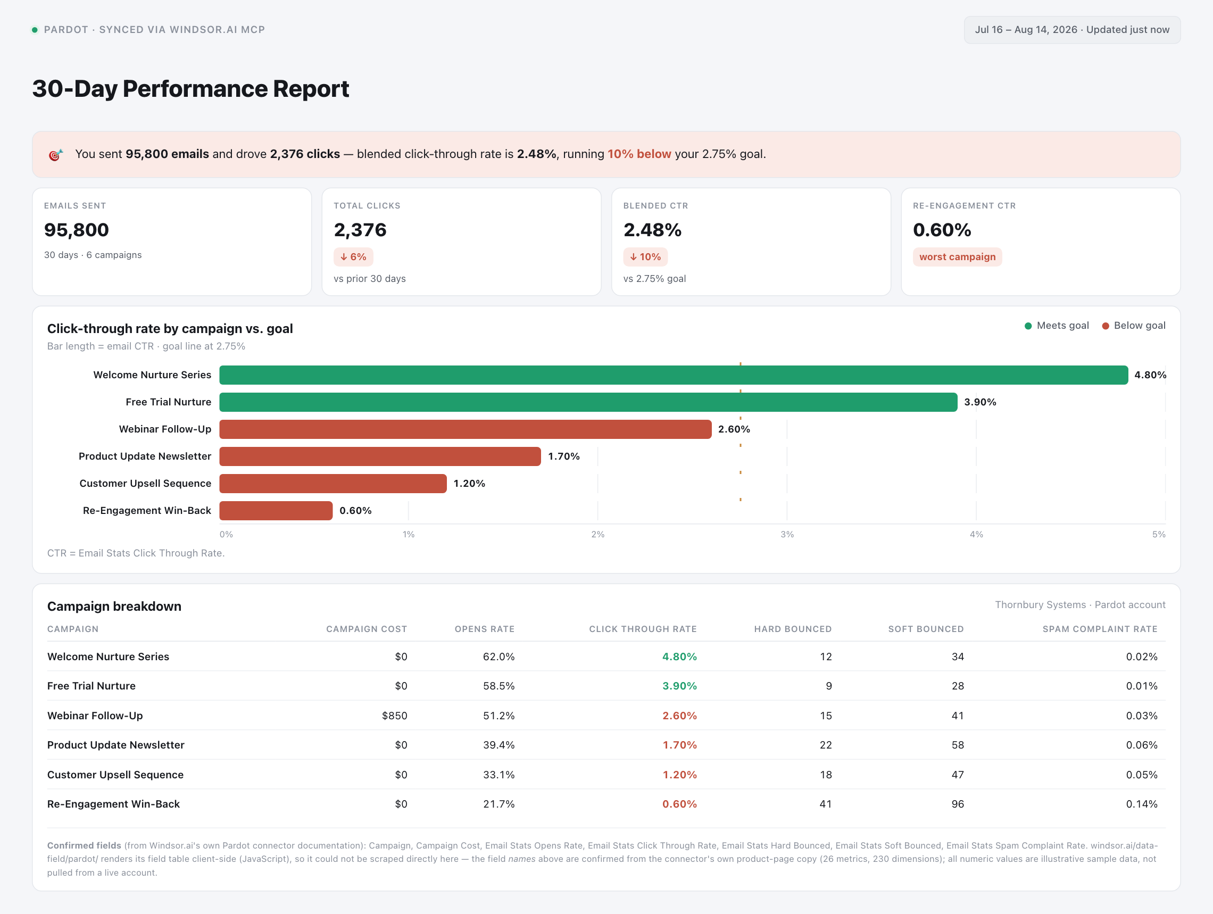Sort by Opens Rate column header
Viewport: 1213px width, 914px height.
point(484,629)
